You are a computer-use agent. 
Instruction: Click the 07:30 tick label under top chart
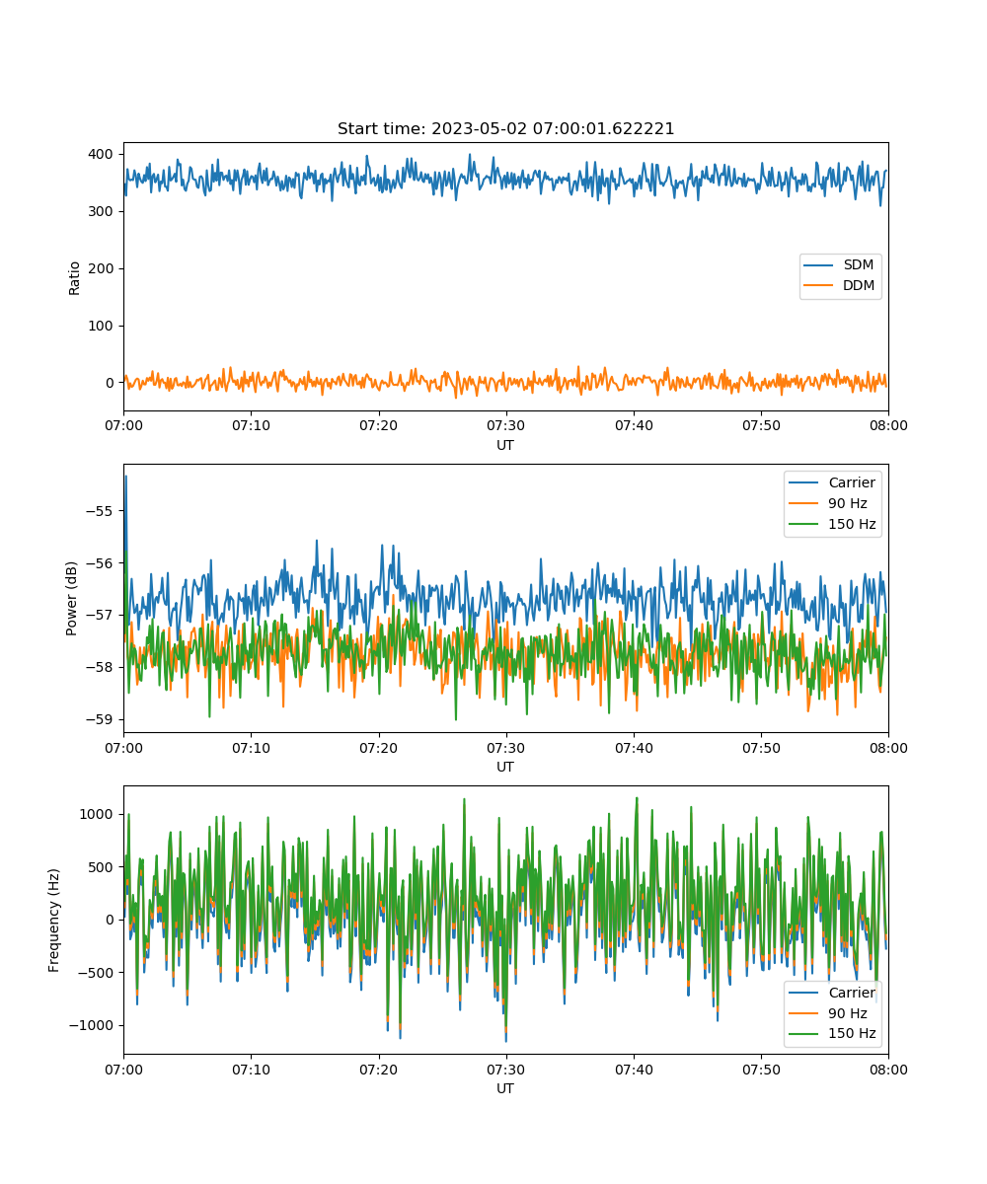pyautogui.click(x=505, y=425)
